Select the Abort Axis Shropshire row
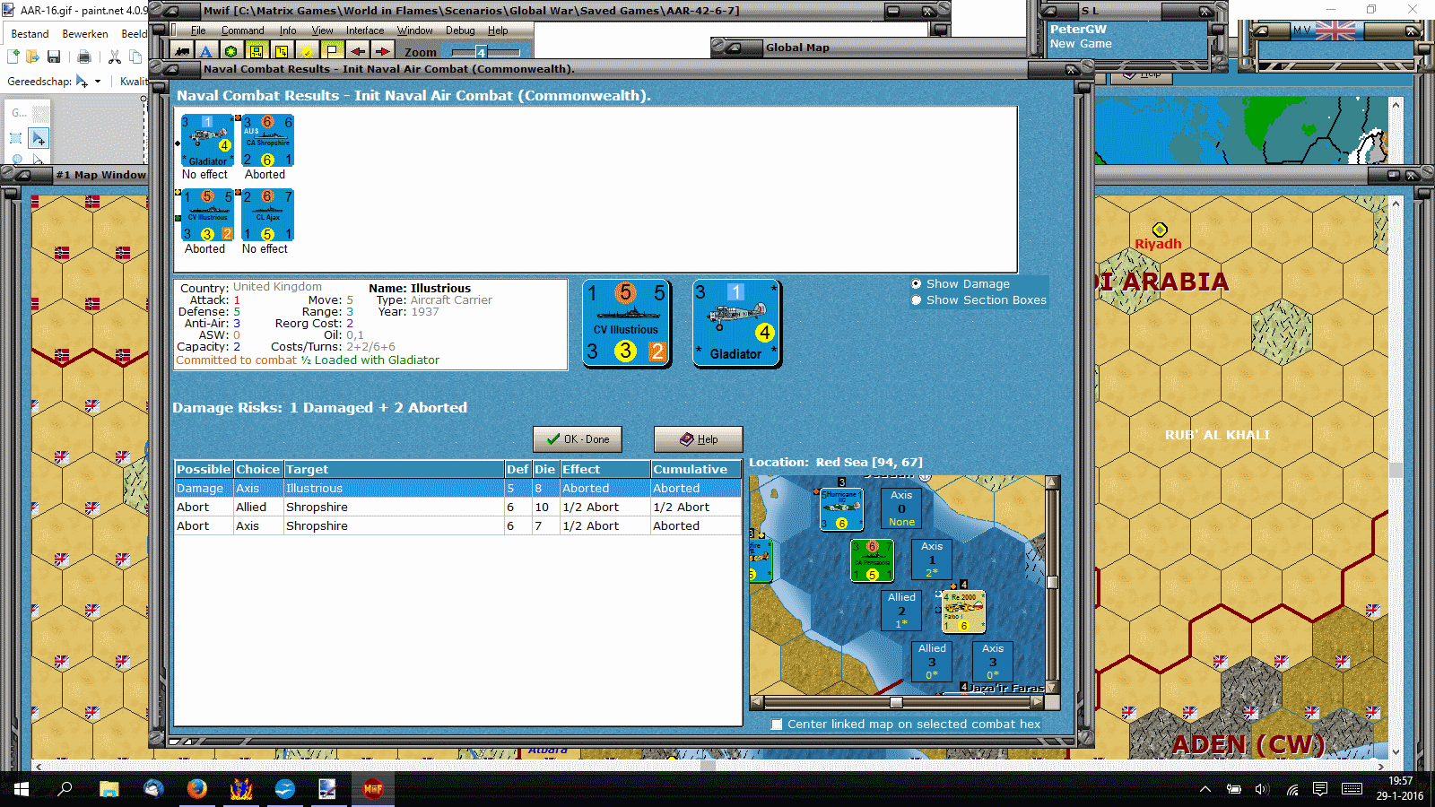The height and width of the screenshot is (807, 1435). 457,526
